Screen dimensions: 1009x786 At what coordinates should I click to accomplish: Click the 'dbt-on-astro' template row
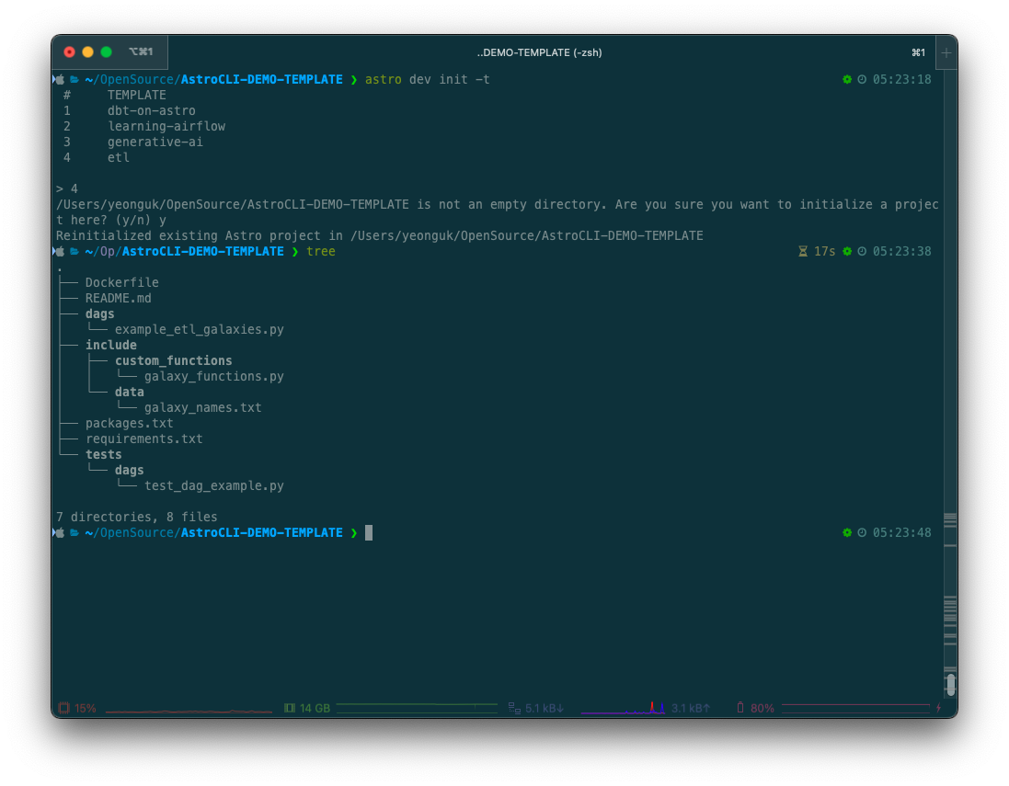[151, 110]
